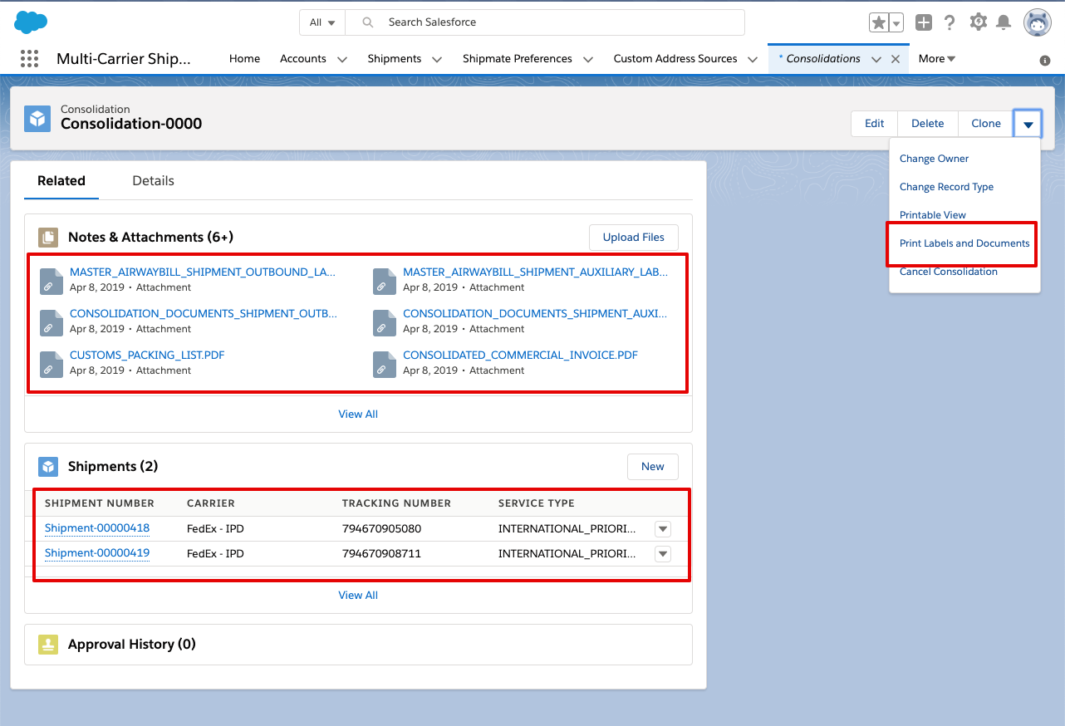Click tracking number 794670908711
Image resolution: width=1065 pixels, height=726 pixels.
tap(382, 554)
